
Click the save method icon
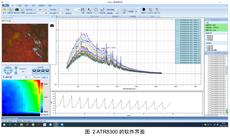coord(157,10)
